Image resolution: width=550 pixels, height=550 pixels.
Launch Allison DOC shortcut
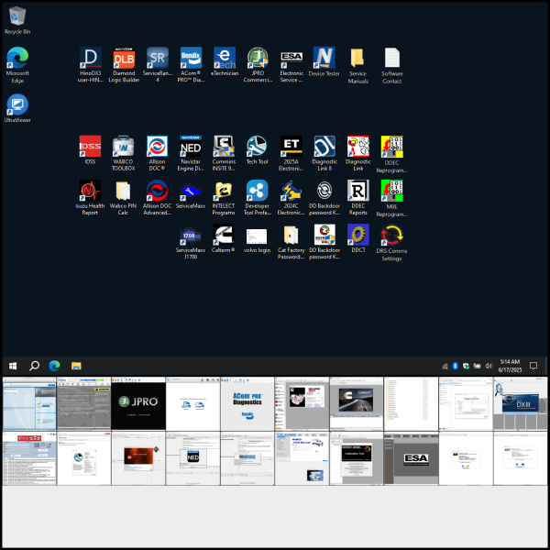pyautogui.click(x=157, y=153)
